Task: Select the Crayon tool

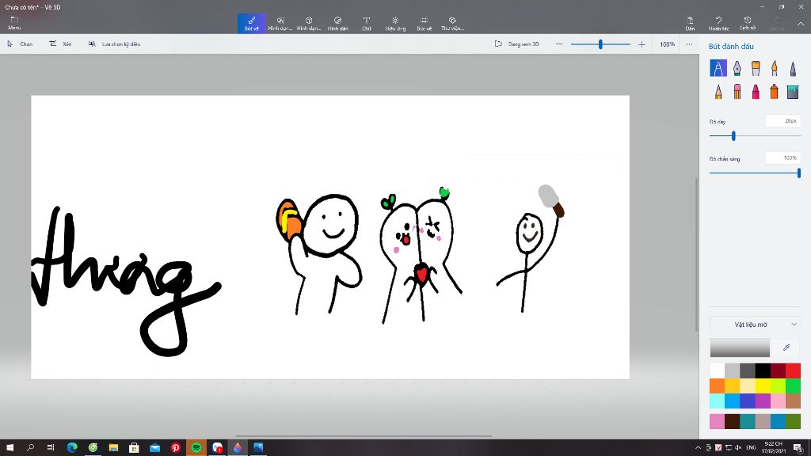Action: point(756,92)
